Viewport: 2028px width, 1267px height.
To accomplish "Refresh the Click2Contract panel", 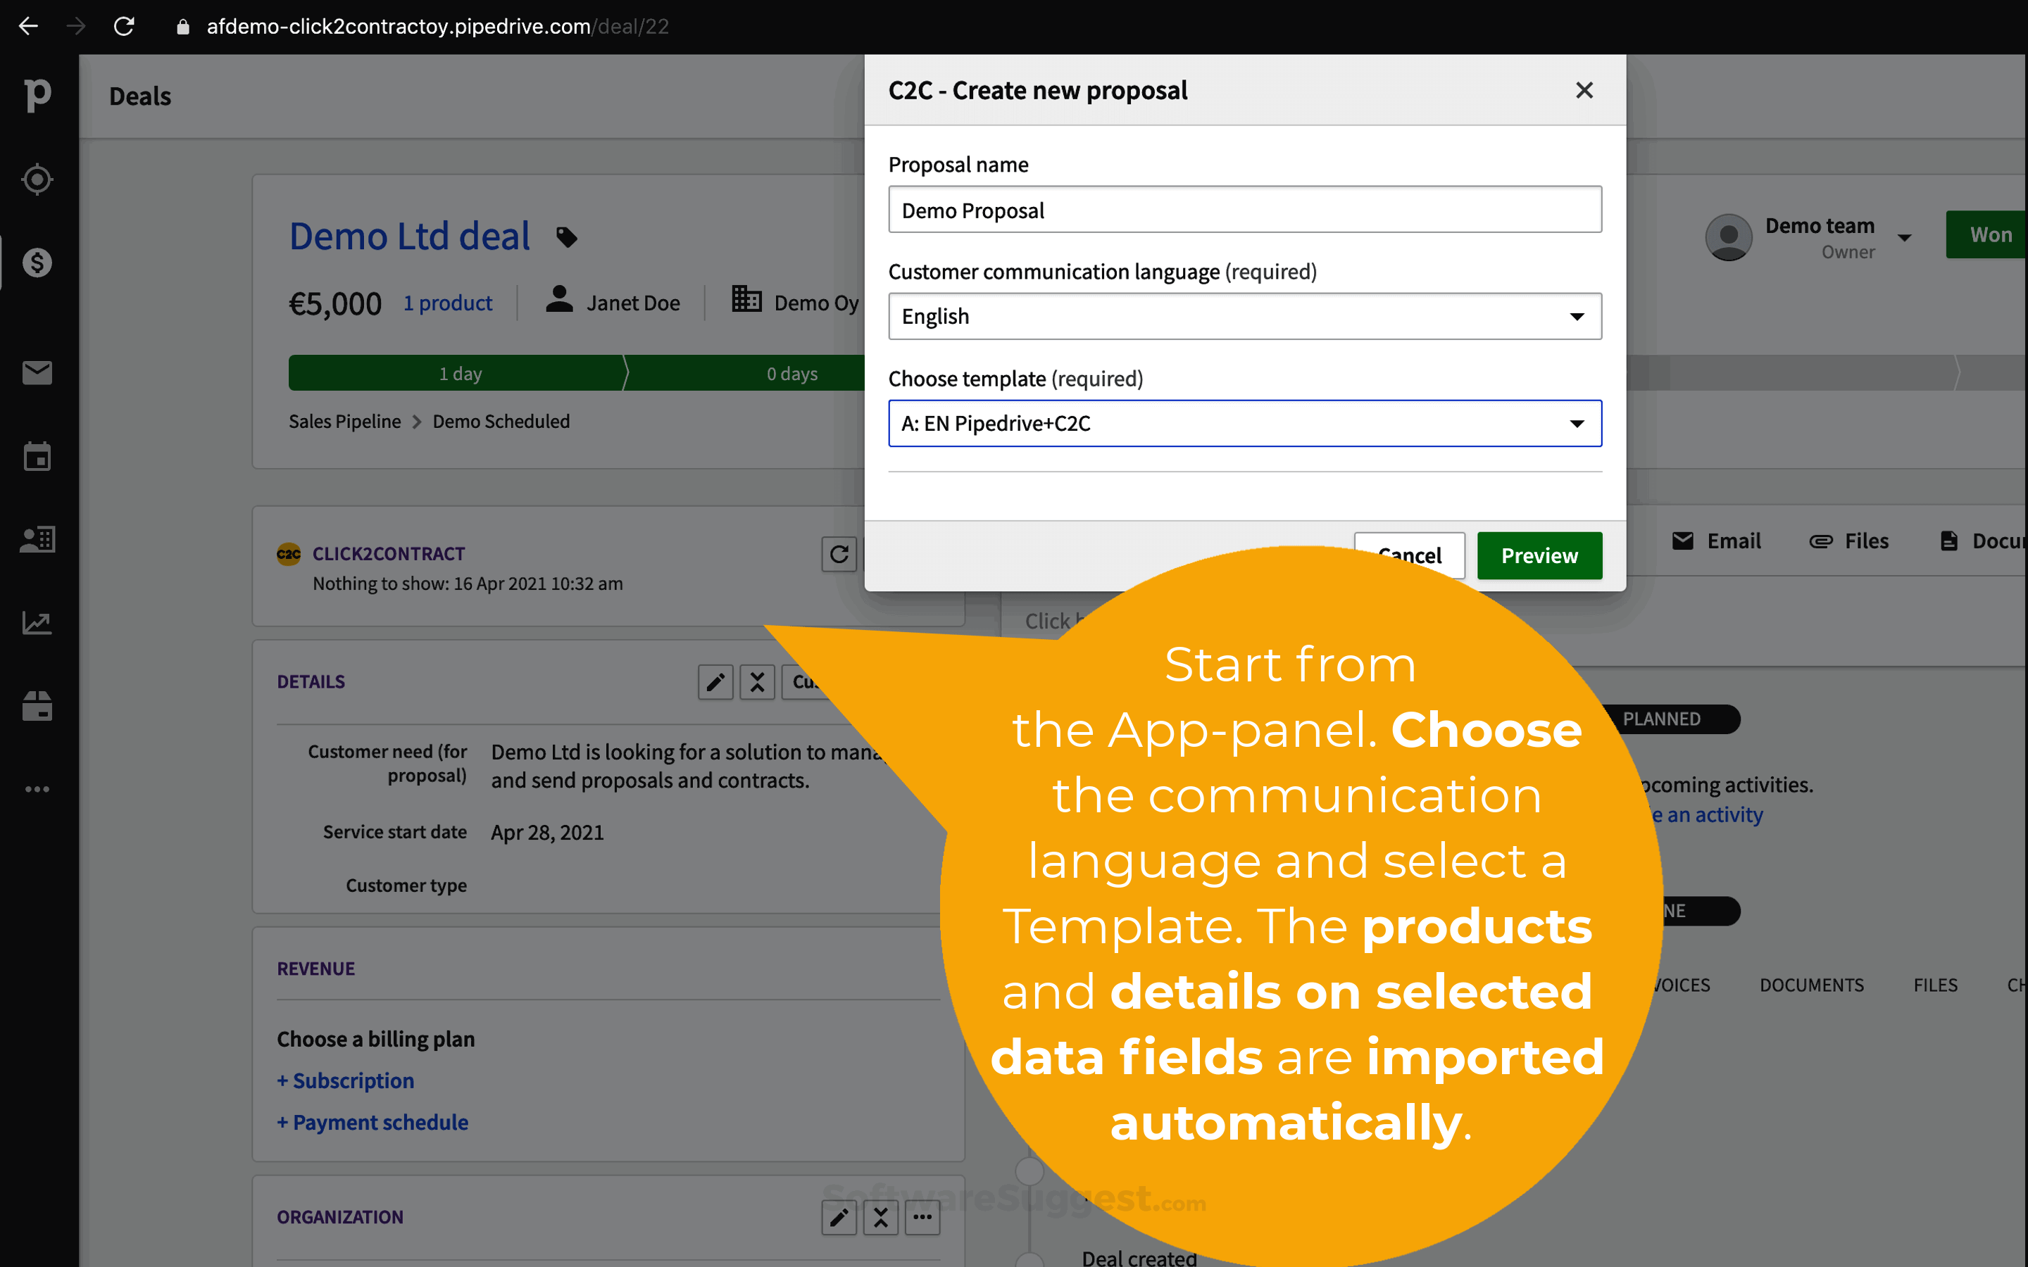I will pos(839,554).
